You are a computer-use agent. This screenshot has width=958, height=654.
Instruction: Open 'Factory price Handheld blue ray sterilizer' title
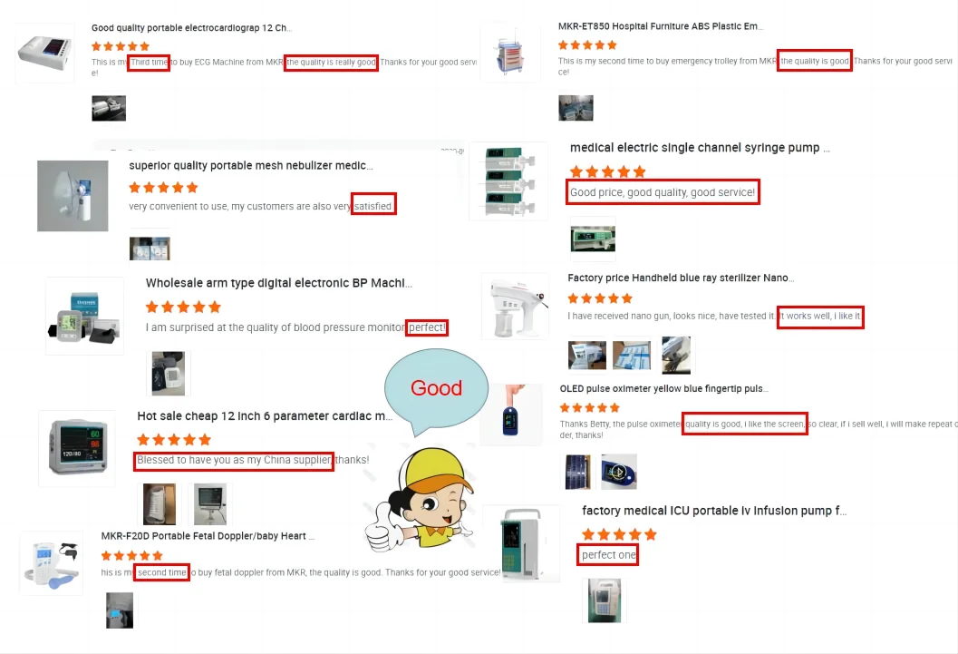click(681, 278)
